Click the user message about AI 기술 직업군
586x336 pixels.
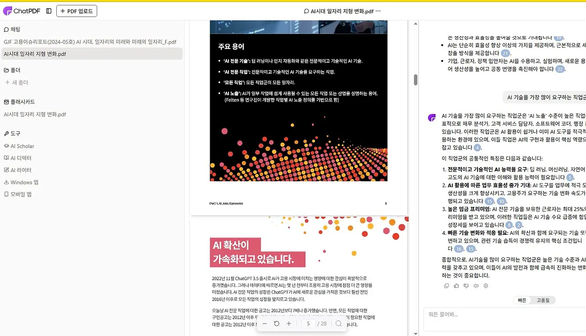545,98
